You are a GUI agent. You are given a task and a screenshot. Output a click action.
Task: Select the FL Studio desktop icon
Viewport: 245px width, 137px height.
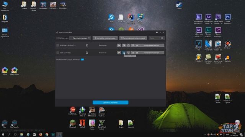coord(199,57)
